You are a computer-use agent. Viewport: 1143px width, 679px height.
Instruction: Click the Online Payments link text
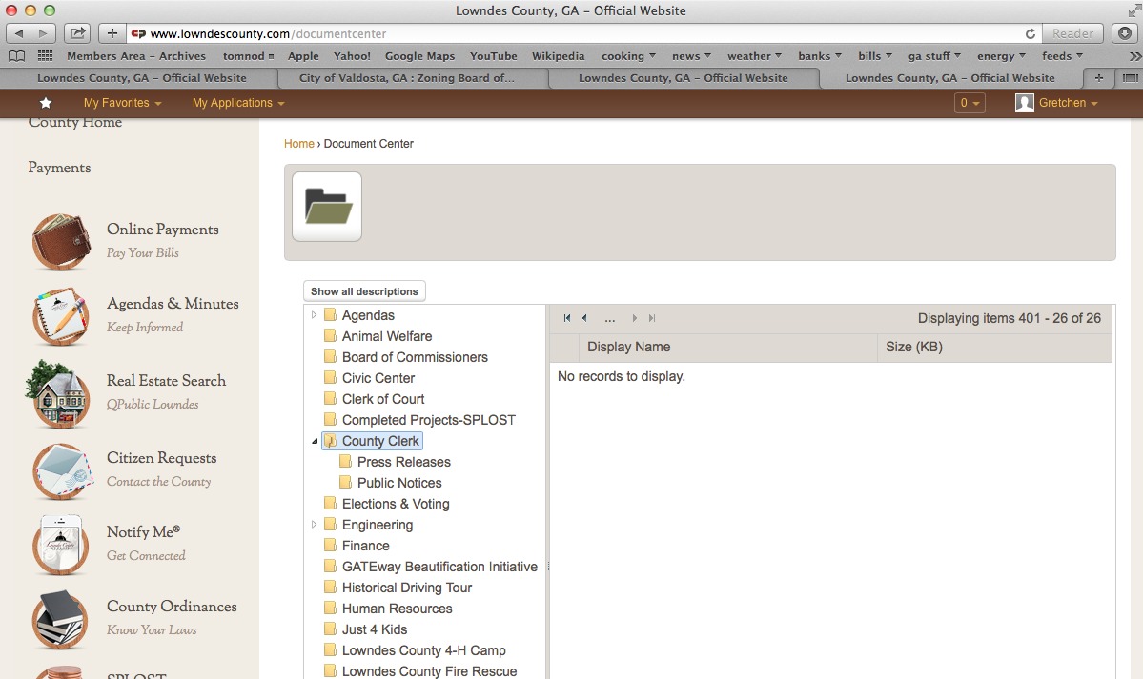click(x=163, y=229)
